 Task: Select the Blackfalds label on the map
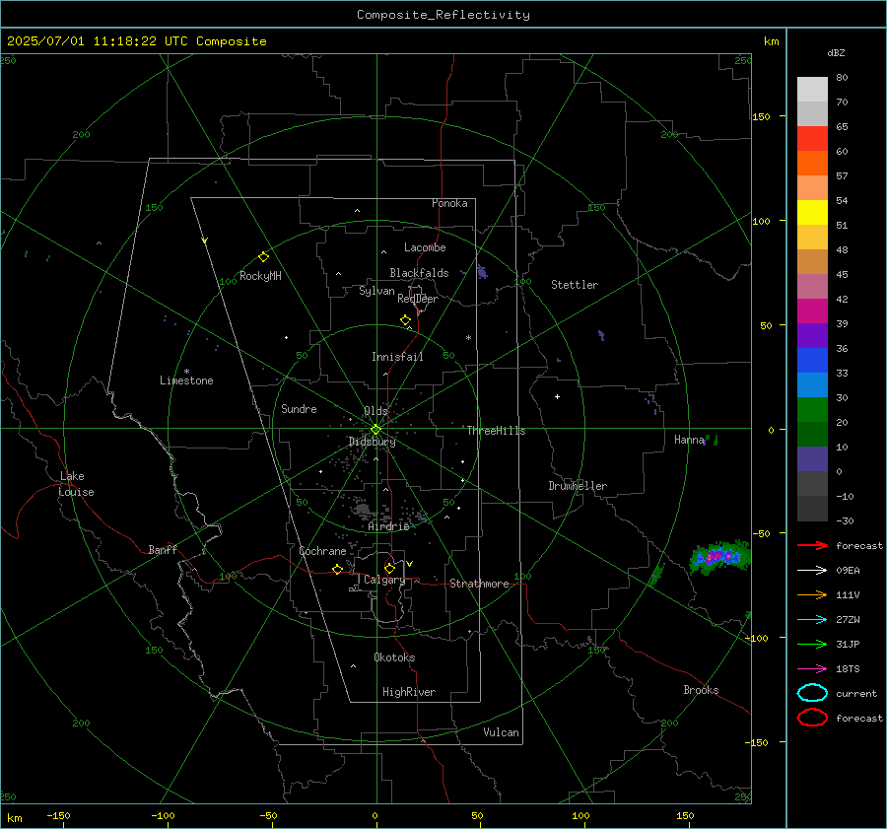pyautogui.click(x=419, y=273)
